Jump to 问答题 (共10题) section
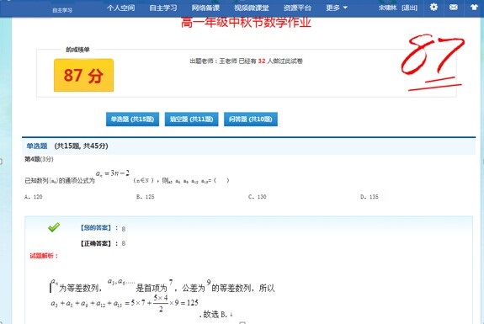The image size is (484, 324). click(x=251, y=120)
